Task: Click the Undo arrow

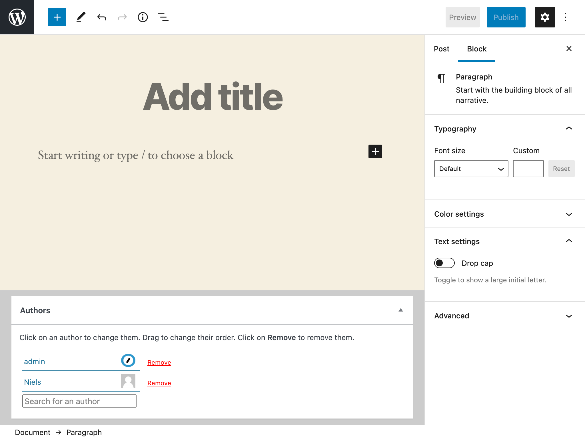Action: click(x=101, y=17)
